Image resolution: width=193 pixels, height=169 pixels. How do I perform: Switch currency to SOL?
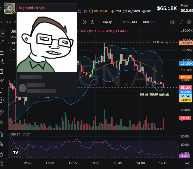pyautogui.click(x=154, y=22)
